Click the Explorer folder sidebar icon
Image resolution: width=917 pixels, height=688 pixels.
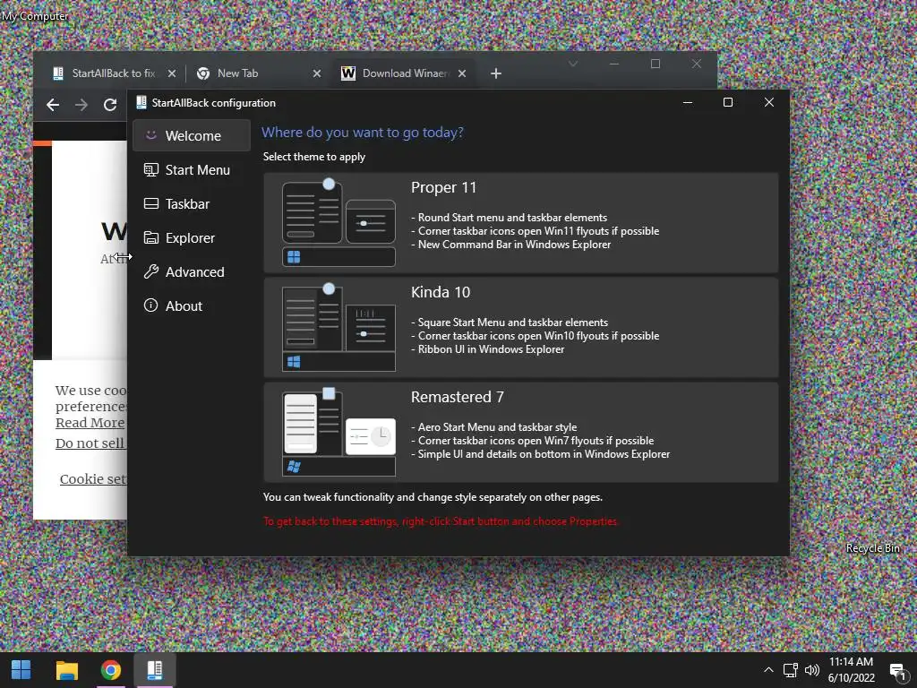[150, 237]
